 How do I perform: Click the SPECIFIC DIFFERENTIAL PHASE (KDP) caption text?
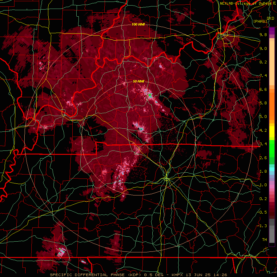coord(96,275)
